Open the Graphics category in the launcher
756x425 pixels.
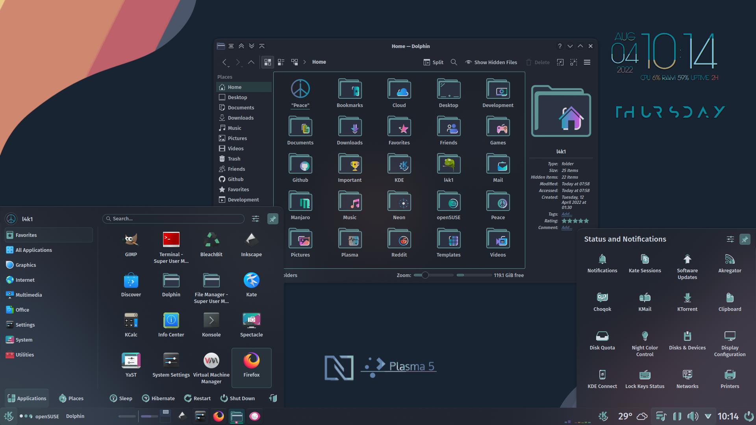[25, 264]
